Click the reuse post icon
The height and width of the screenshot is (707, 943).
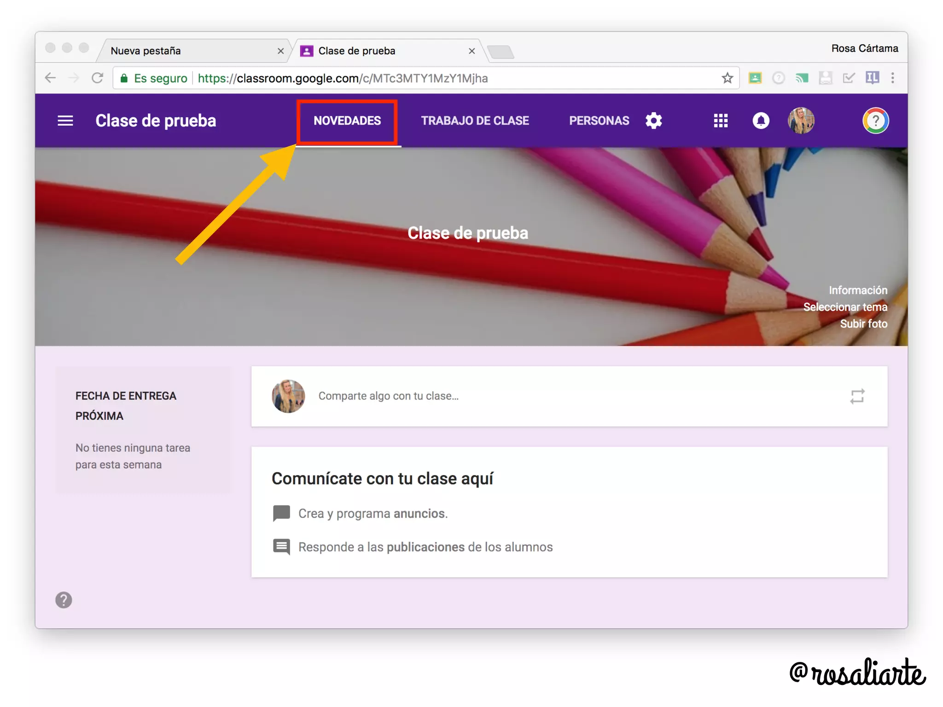click(x=857, y=396)
